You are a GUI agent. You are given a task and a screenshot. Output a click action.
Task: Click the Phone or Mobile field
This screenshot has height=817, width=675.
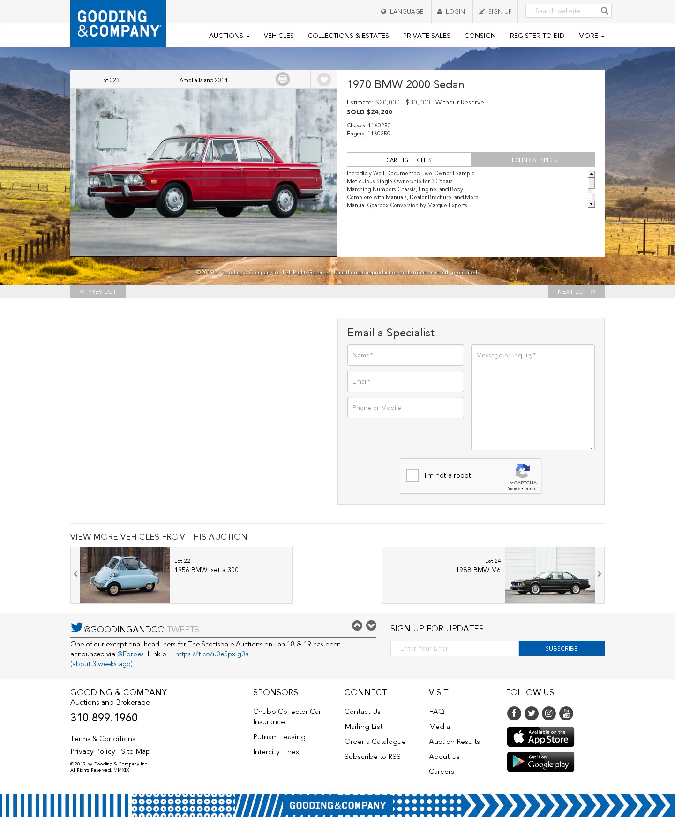coord(405,408)
